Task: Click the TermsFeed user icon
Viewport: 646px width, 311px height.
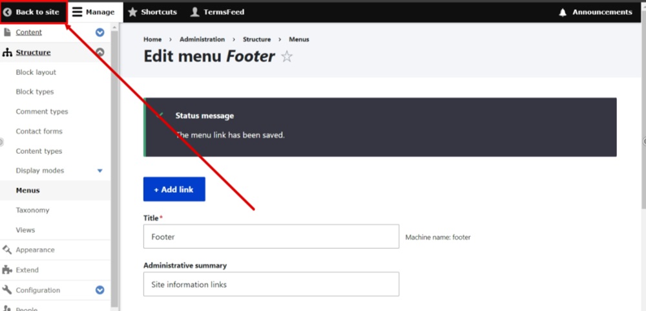Action: [x=195, y=12]
